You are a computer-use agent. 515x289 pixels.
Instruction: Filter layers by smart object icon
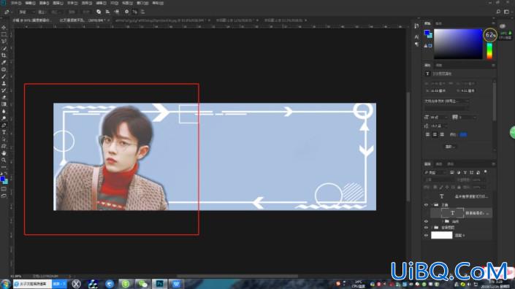pyautogui.click(x=478, y=172)
